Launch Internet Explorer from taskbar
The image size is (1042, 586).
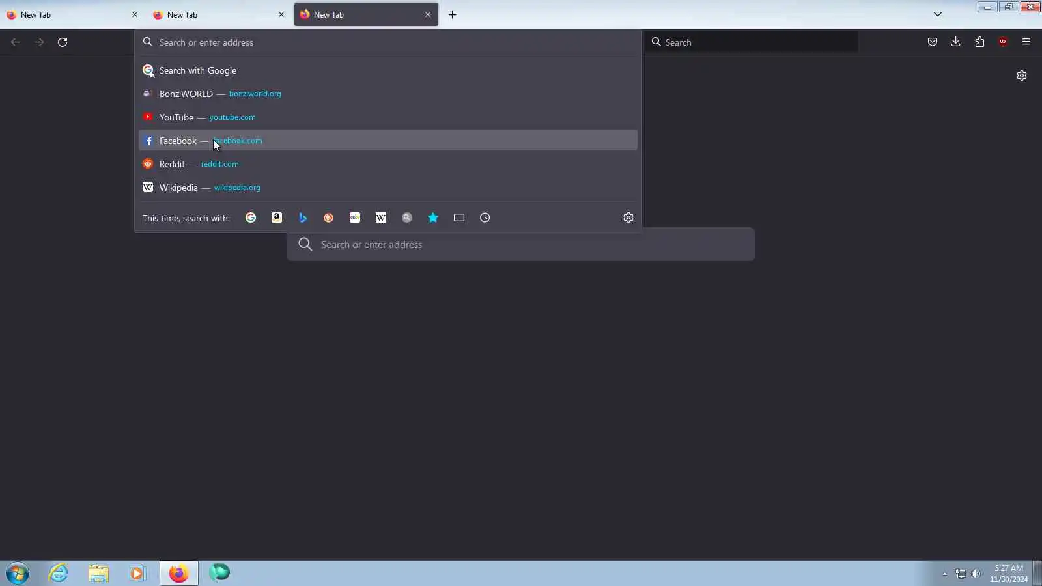click(59, 573)
